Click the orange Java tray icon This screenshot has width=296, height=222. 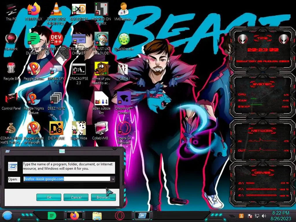[x=241, y=216]
